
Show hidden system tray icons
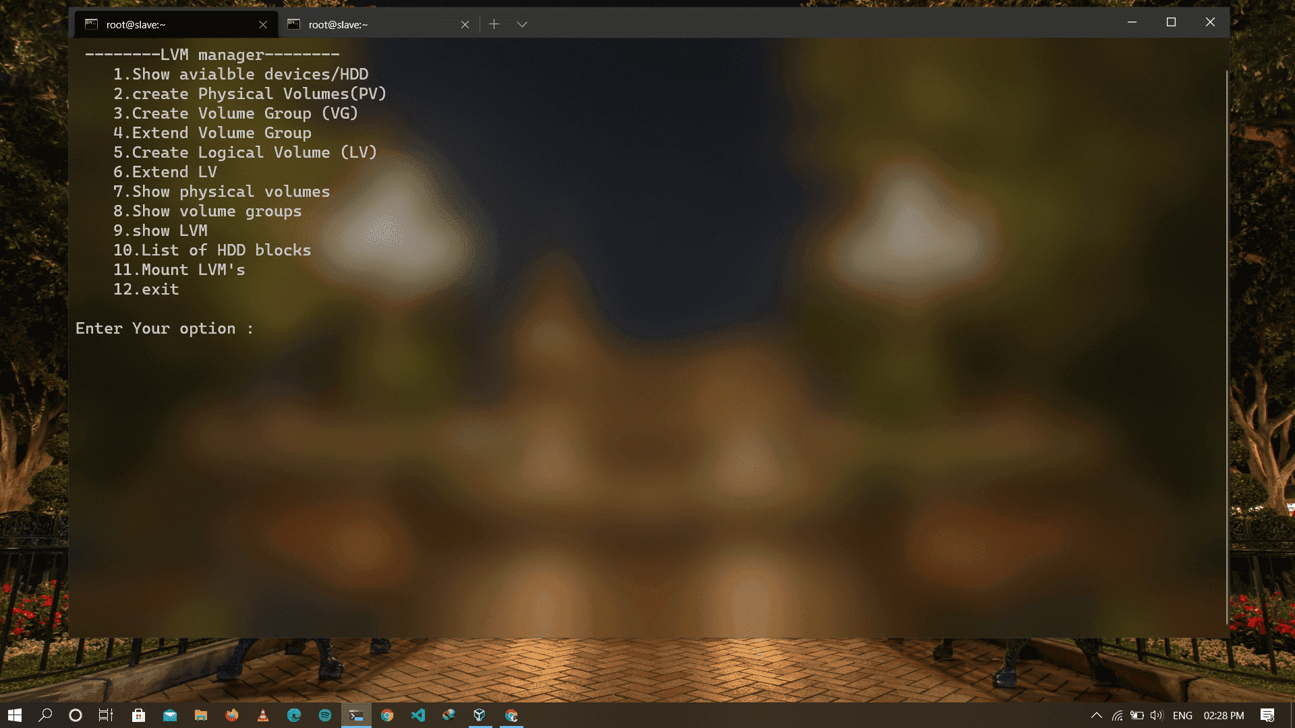click(x=1096, y=715)
